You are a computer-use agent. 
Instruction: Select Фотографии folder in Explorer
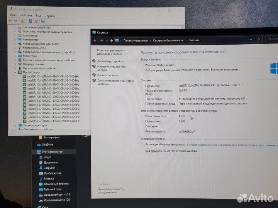click(51, 137)
